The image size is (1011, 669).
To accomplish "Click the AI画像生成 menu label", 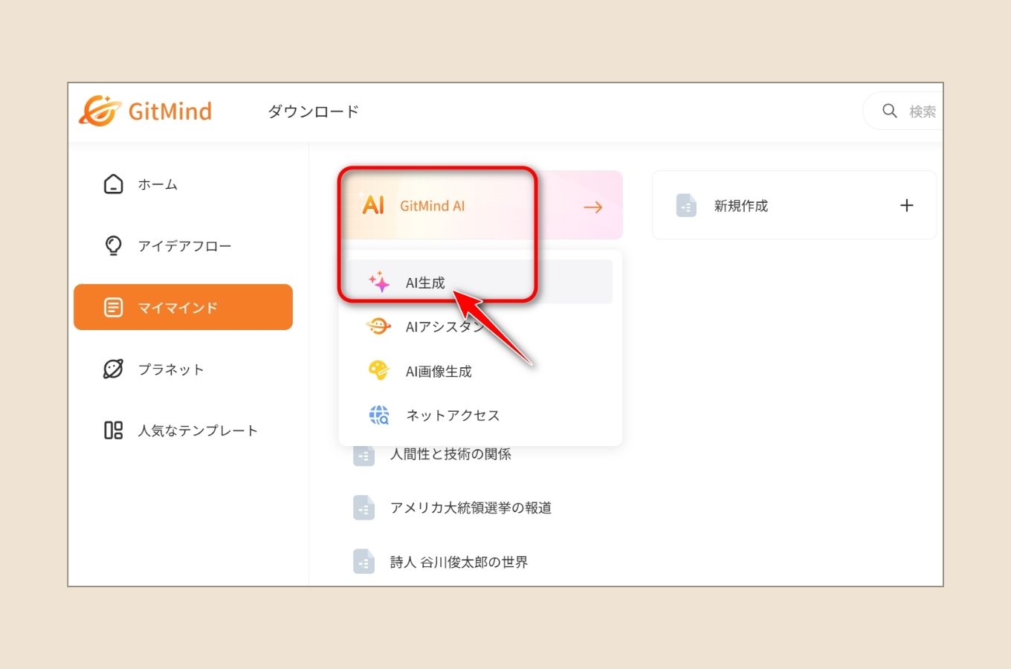I will [439, 372].
